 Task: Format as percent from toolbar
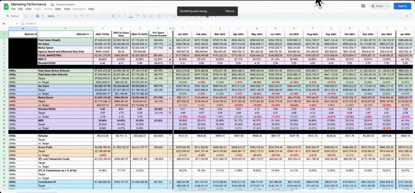click(x=70, y=16)
